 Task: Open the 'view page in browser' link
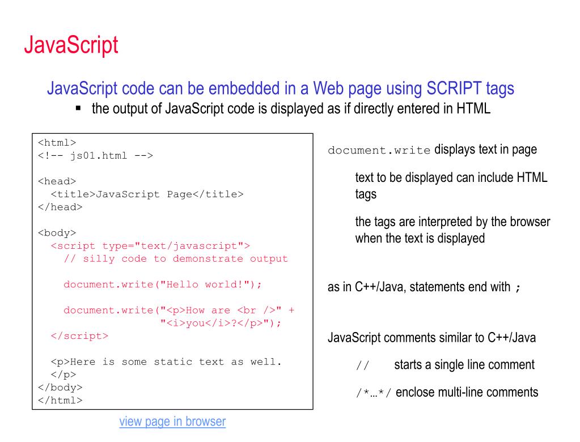click(x=172, y=421)
